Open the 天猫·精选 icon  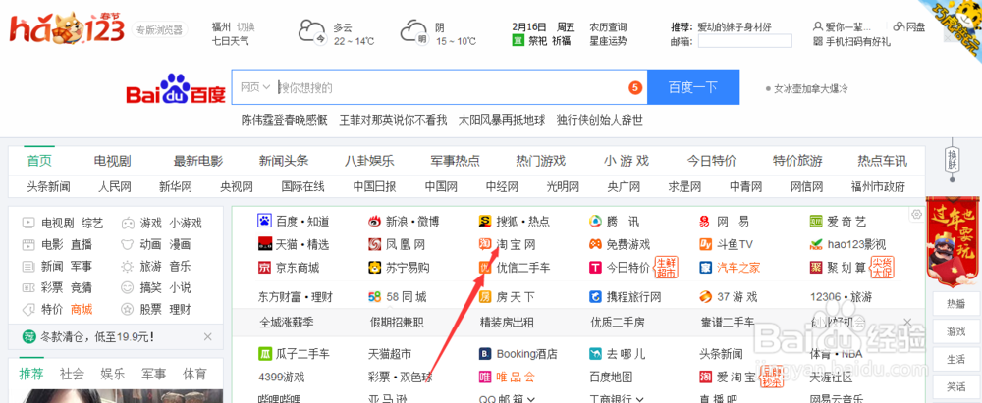pos(263,244)
